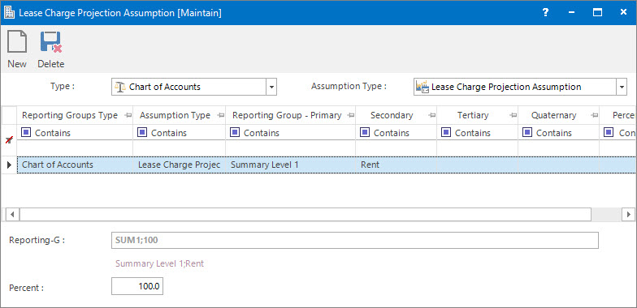Click the Quaternary column header

tap(553, 115)
